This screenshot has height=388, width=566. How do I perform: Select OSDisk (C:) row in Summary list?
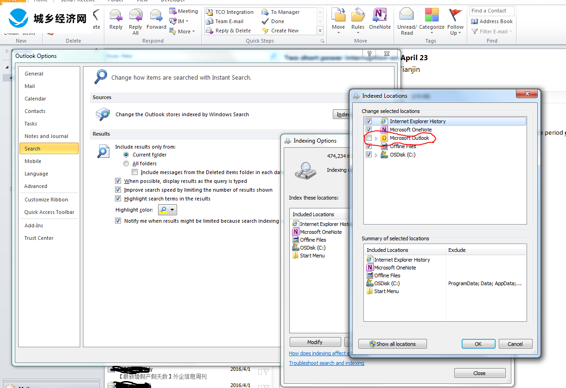click(x=445, y=283)
